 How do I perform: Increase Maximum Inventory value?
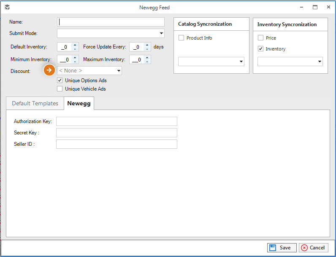(147, 57)
